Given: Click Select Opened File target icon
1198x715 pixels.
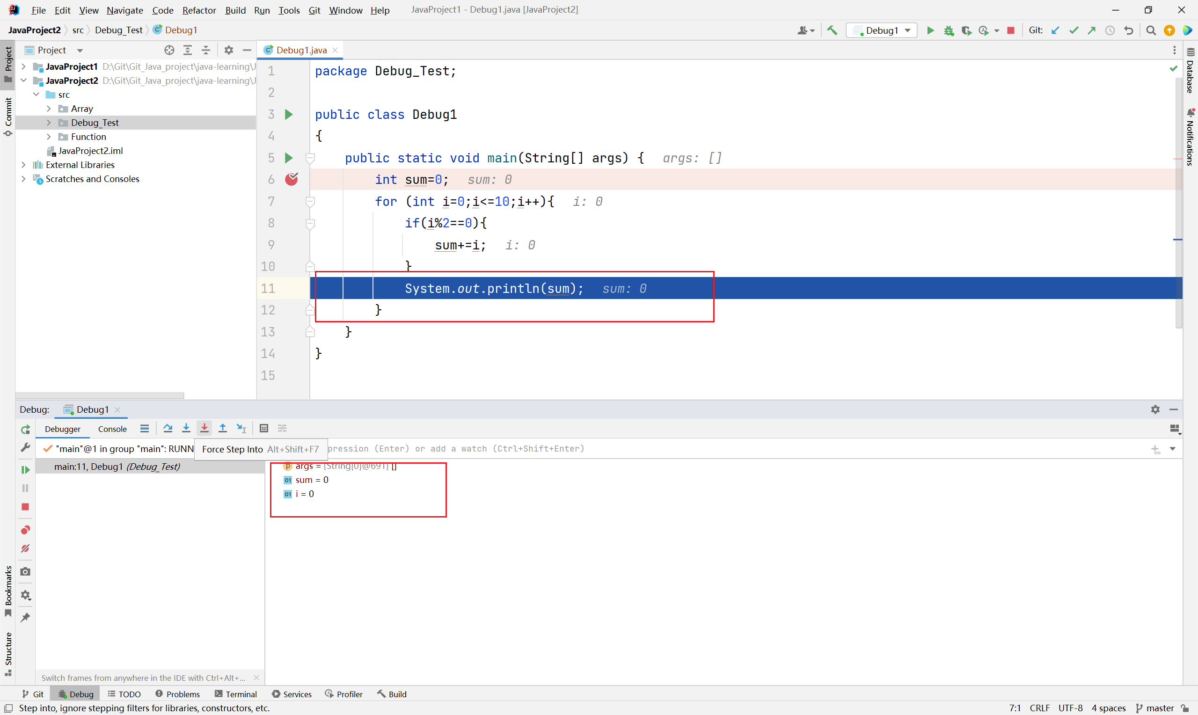Looking at the screenshot, I should (x=169, y=50).
